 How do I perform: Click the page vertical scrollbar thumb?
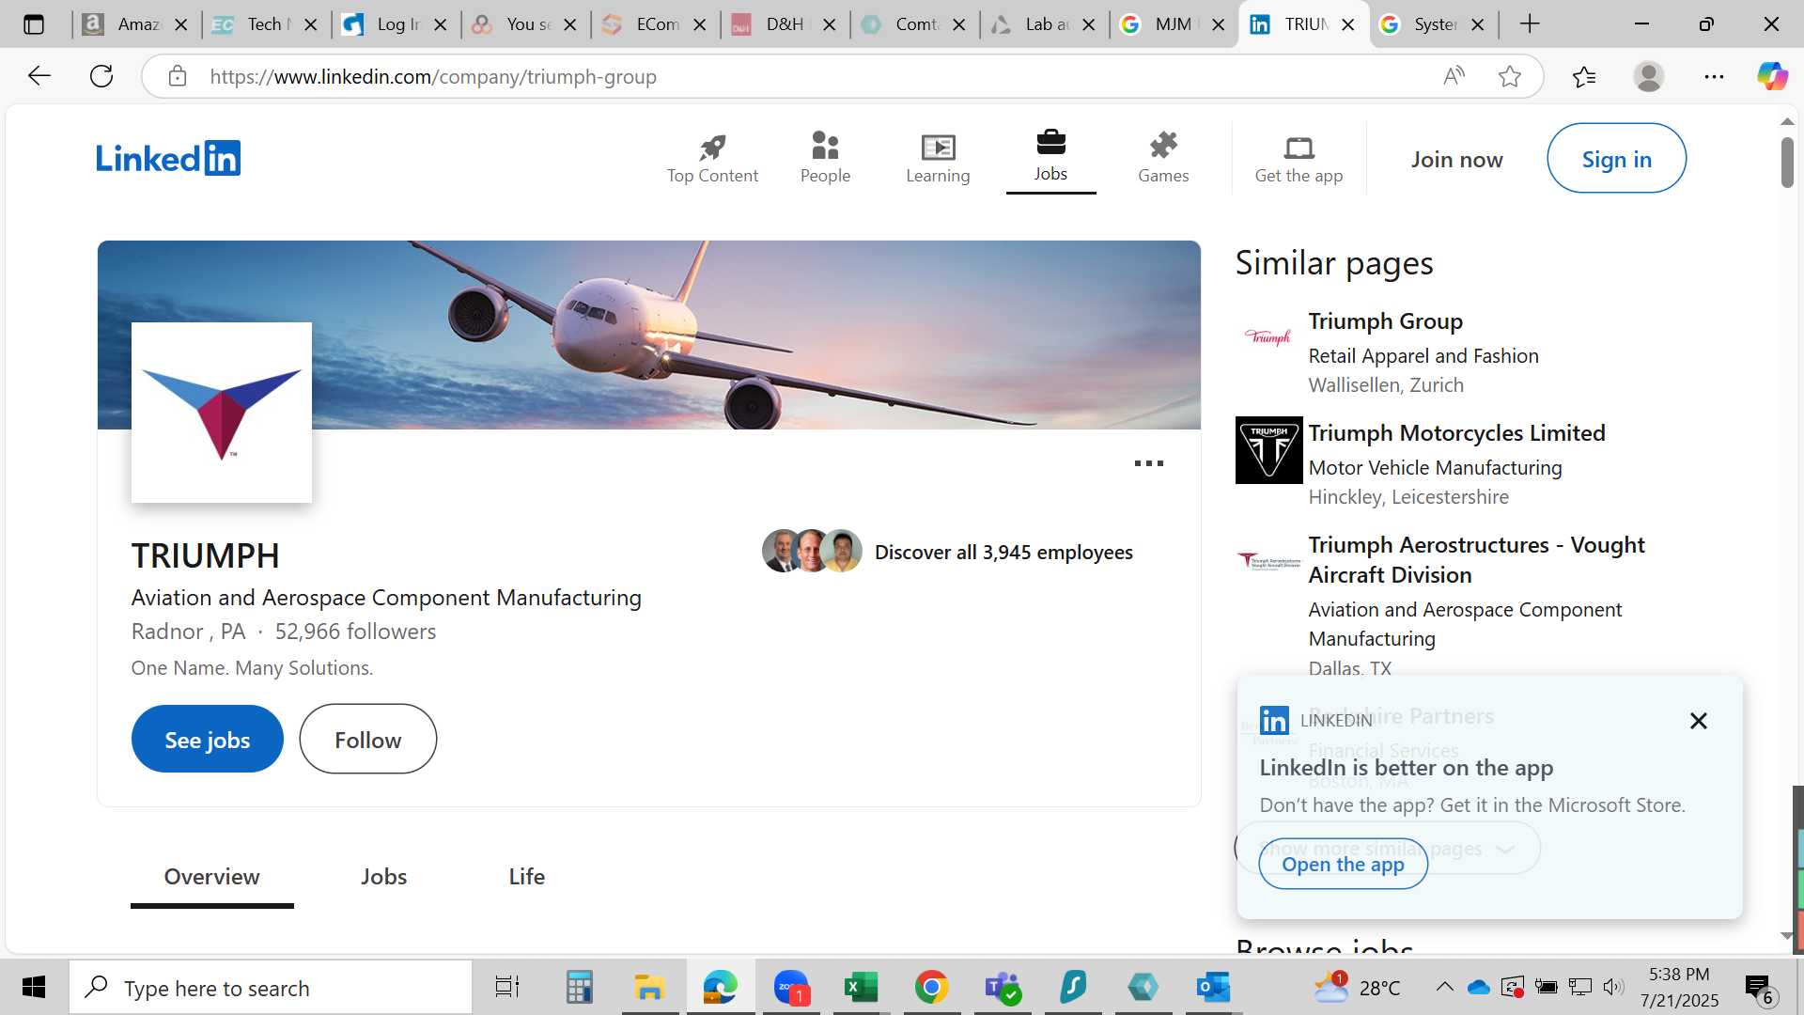click(x=1786, y=162)
